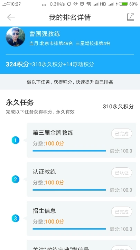The width and height of the screenshot is (140, 250).
Task: Tap coach profile avatar photo
Action: 16,37
